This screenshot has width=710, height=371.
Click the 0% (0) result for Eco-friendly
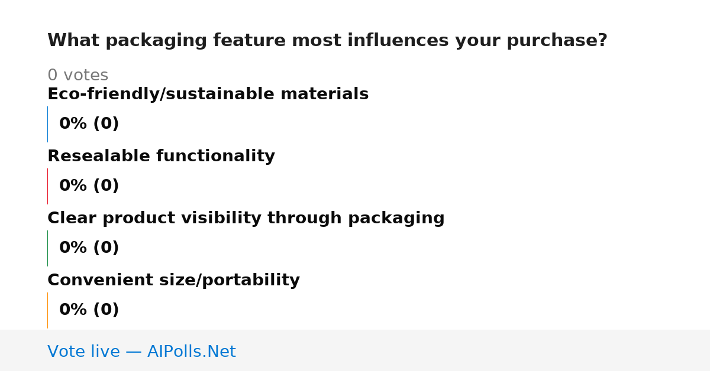[89, 124]
